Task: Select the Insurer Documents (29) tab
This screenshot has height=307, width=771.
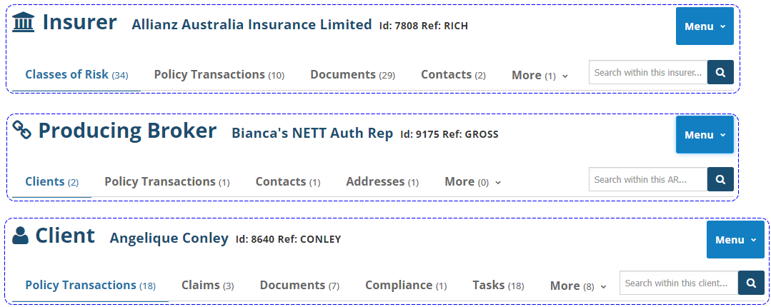Action: pos(352,74)
